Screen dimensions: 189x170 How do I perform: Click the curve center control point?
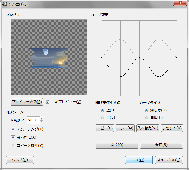click(x=139, y=57)
